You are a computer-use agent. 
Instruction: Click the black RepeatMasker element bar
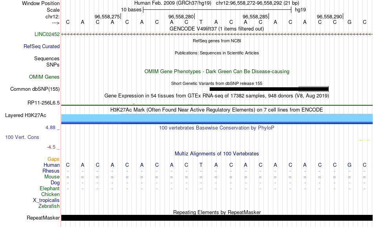tap(217, 218)
